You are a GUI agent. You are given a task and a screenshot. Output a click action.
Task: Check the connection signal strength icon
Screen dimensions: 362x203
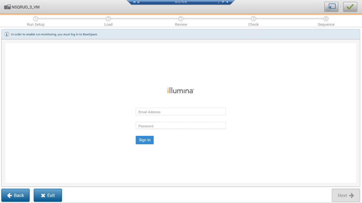138,2
